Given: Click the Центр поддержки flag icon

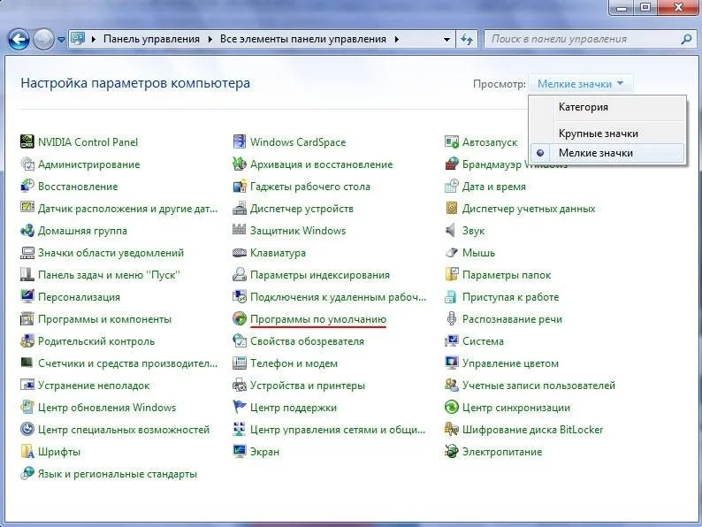Looking at the screenshot, I should pos(240,407).
